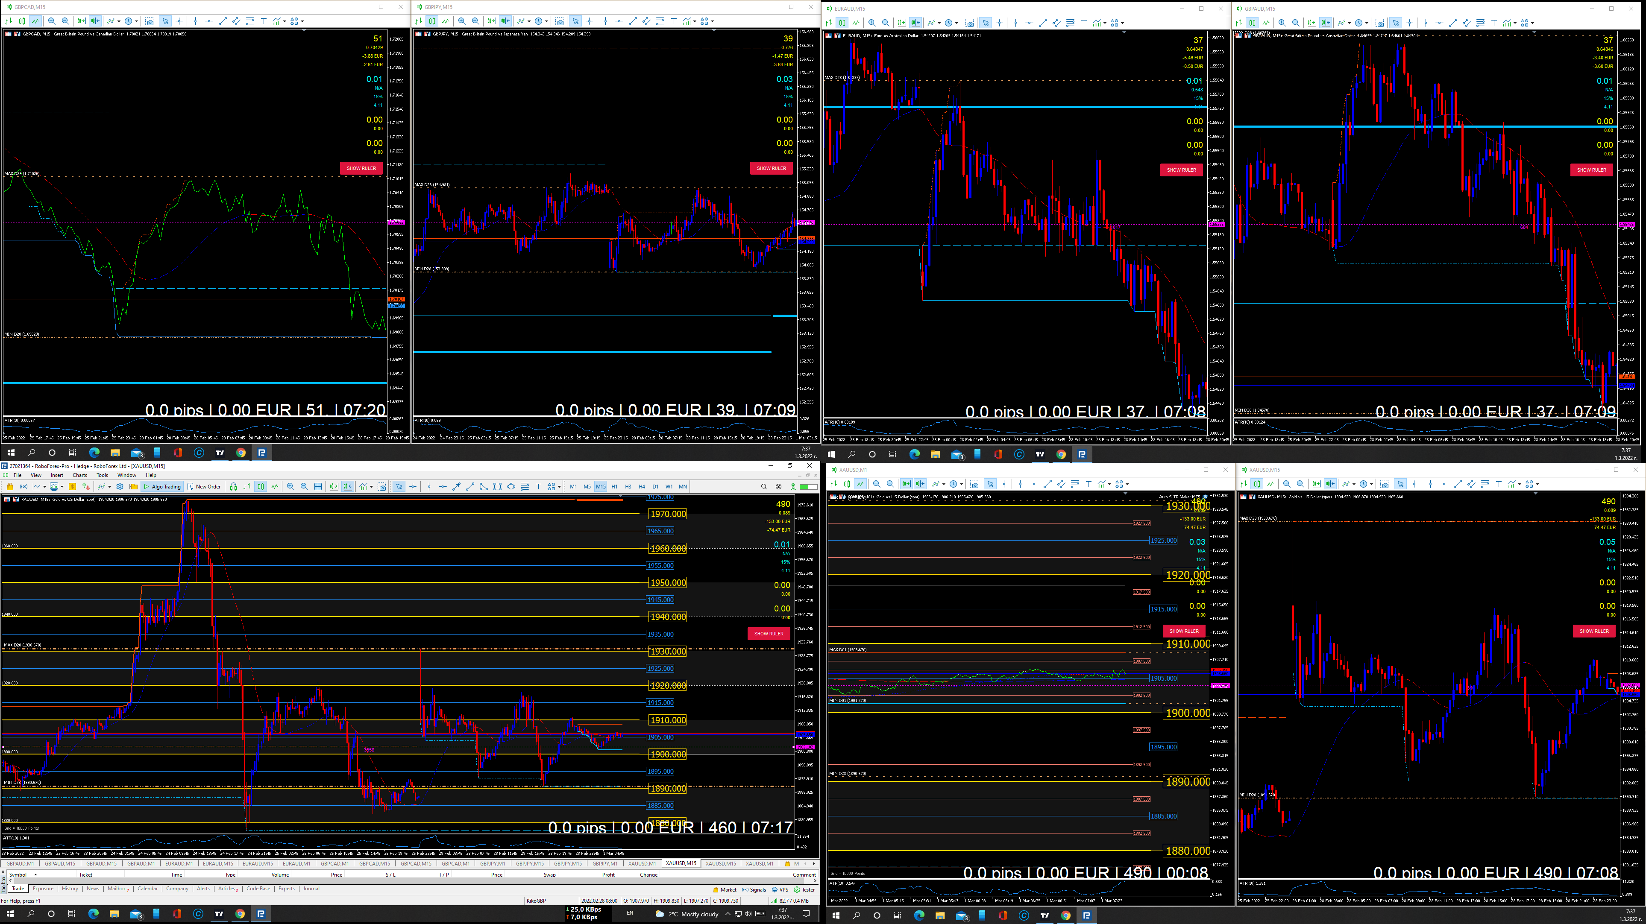Select the Text label tool in main toolbar
The image size is (1646, 924).
point(539,487)
